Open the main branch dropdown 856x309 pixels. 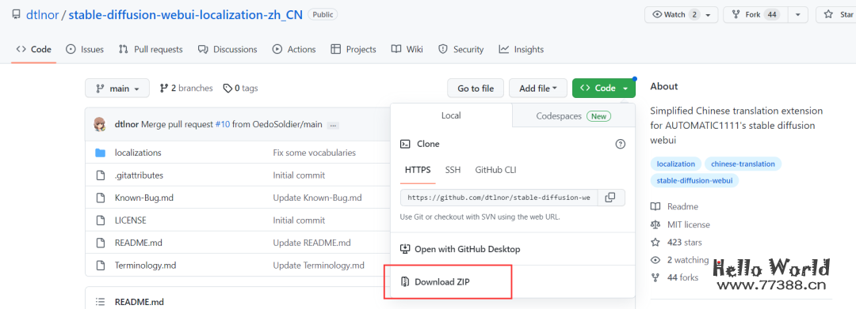[x=117, y=89]
